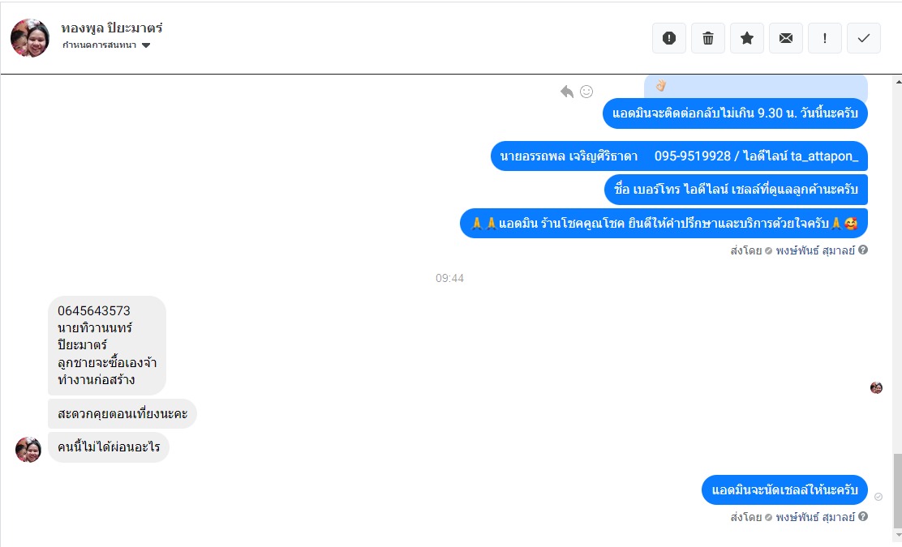Add an emoji reaction with the smiley icon

[x=586, y=92]
